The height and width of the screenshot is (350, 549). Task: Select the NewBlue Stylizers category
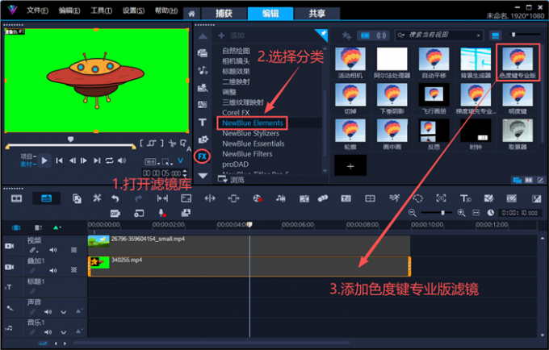[x=251, y=133]
